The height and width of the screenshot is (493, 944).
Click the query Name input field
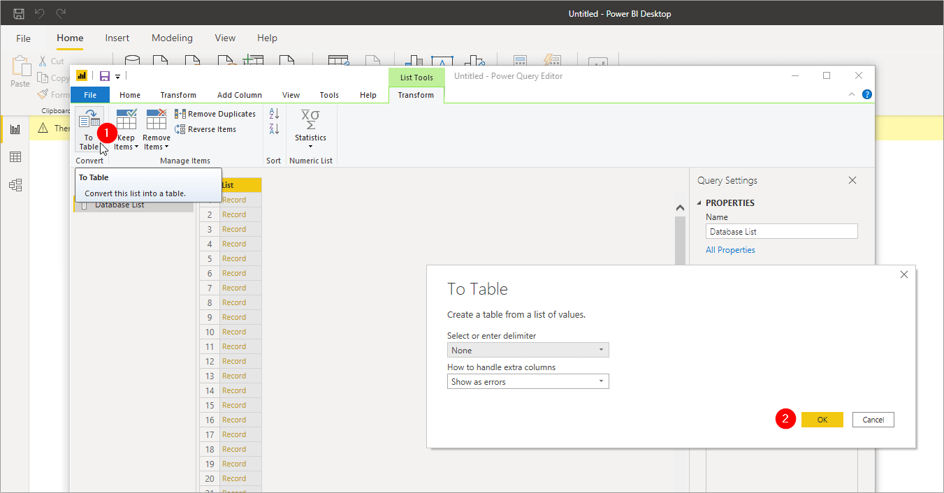tap(781, 232)
